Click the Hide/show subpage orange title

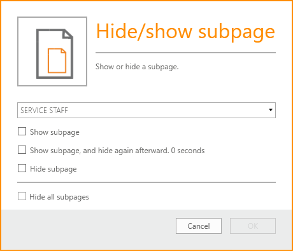185,32
